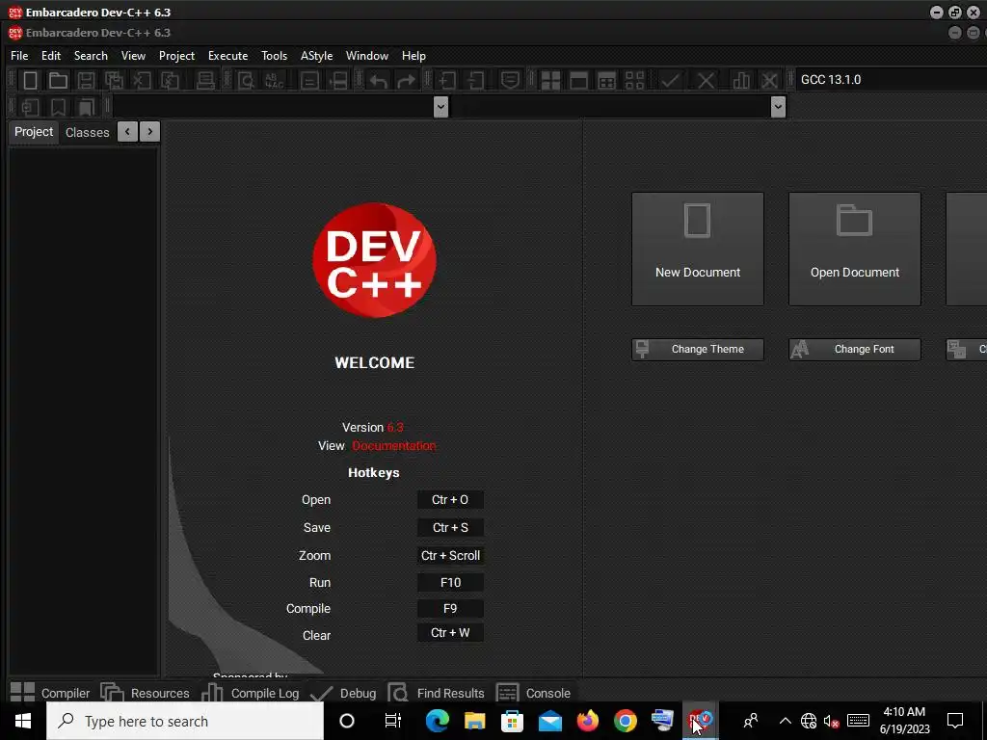987x740 pixels.
Task: Open the Search menu
Action: click(x=91, y=56)
